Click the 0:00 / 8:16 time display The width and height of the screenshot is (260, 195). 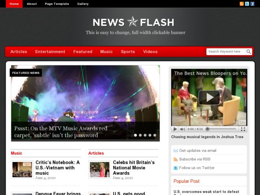pyautogui.click(x=195, y=129)
